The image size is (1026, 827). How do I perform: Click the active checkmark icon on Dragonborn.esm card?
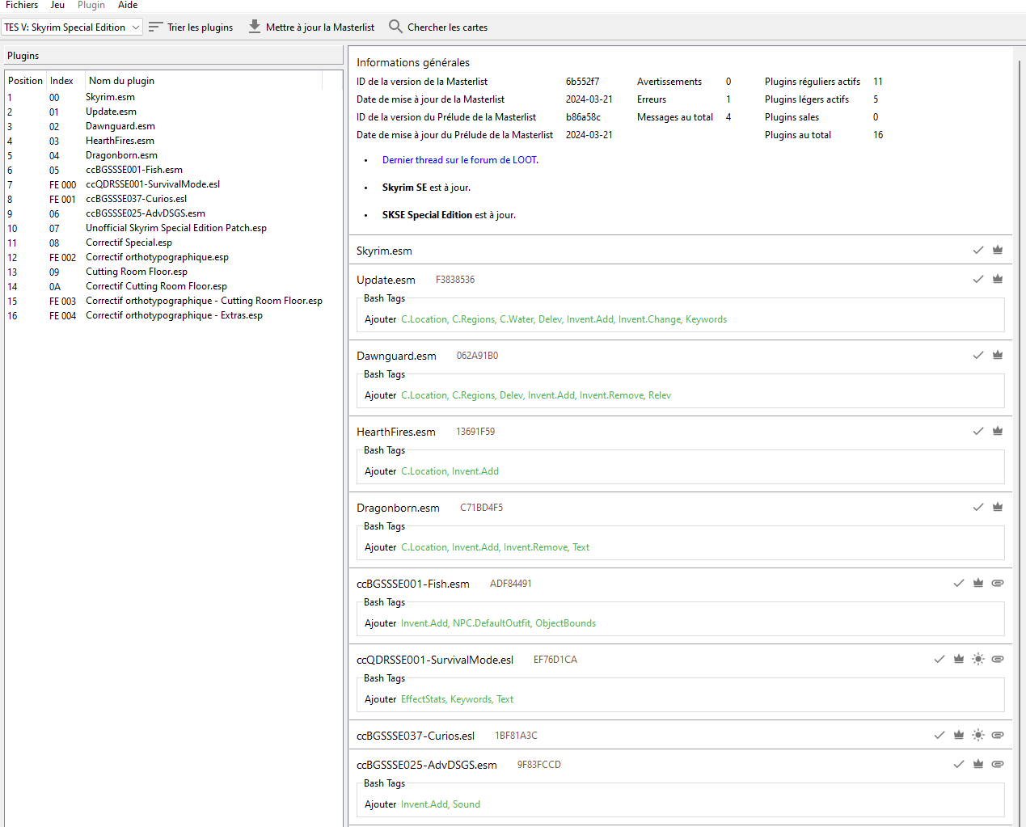click(x=978, y=507)
